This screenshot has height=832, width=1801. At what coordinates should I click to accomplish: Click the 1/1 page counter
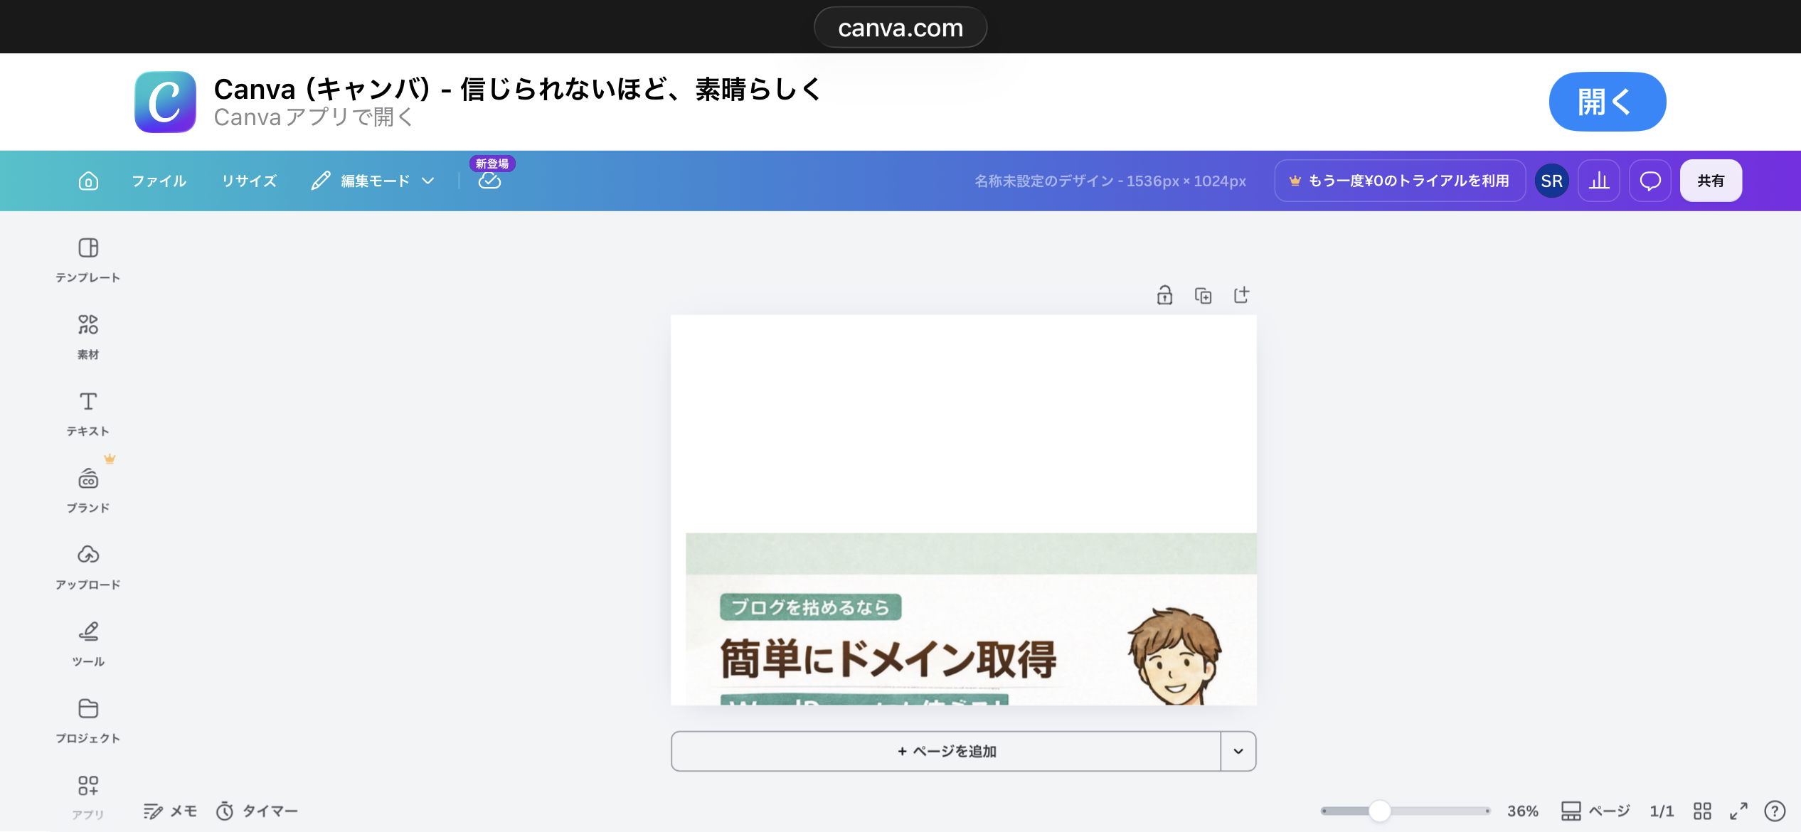1662,811
